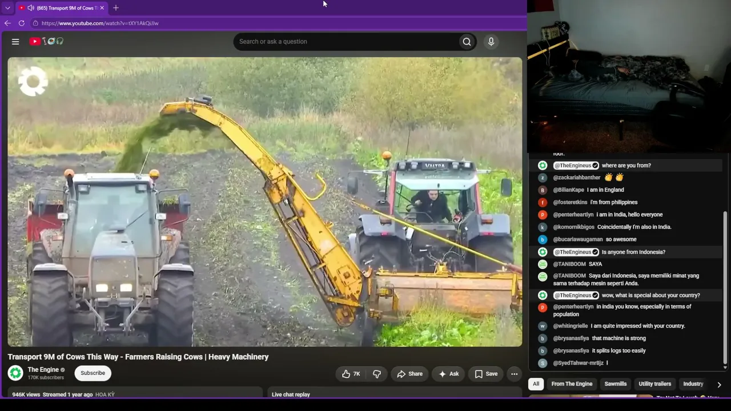Image resolution: width=731 pixels, height=411 pixels.
Task: Start voice search with the microphone icon
Action: [491, 42]
